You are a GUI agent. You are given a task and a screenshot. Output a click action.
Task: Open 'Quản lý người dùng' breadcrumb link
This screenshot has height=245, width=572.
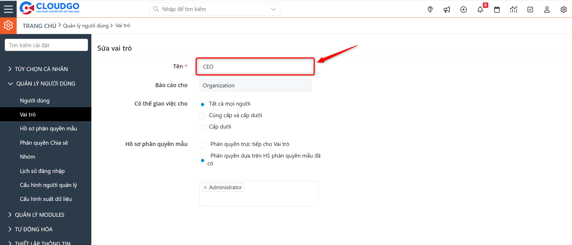tap(86, 25)
